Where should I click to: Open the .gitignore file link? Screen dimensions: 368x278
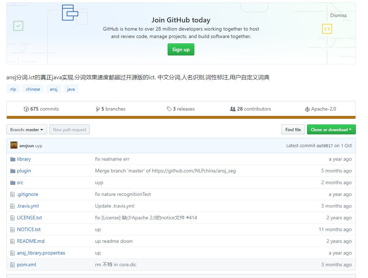[x=27, y=194]
